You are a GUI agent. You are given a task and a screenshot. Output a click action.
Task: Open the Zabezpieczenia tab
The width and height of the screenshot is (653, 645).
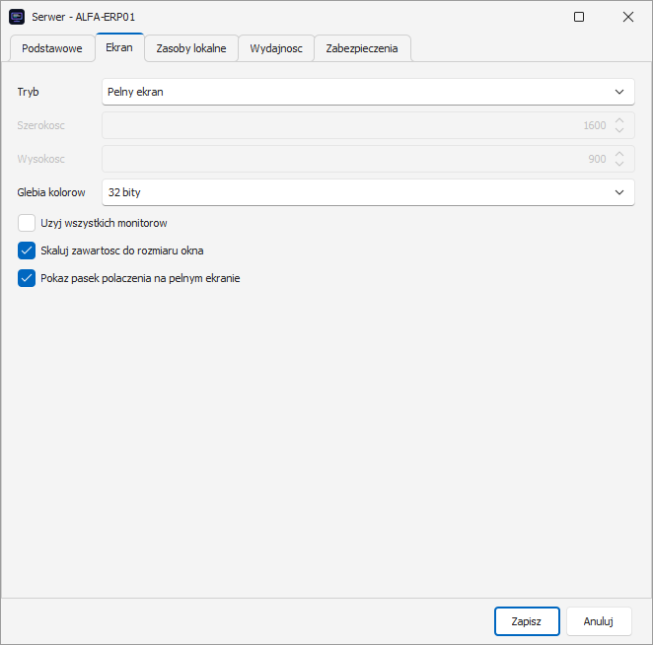point(362,48)
